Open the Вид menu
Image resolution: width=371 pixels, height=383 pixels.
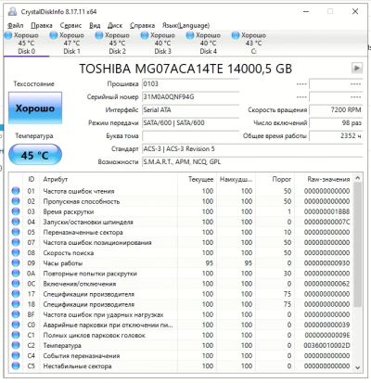click(95, 25)
